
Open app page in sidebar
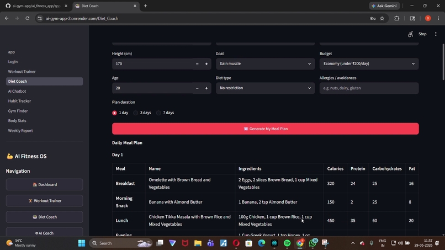12,52
